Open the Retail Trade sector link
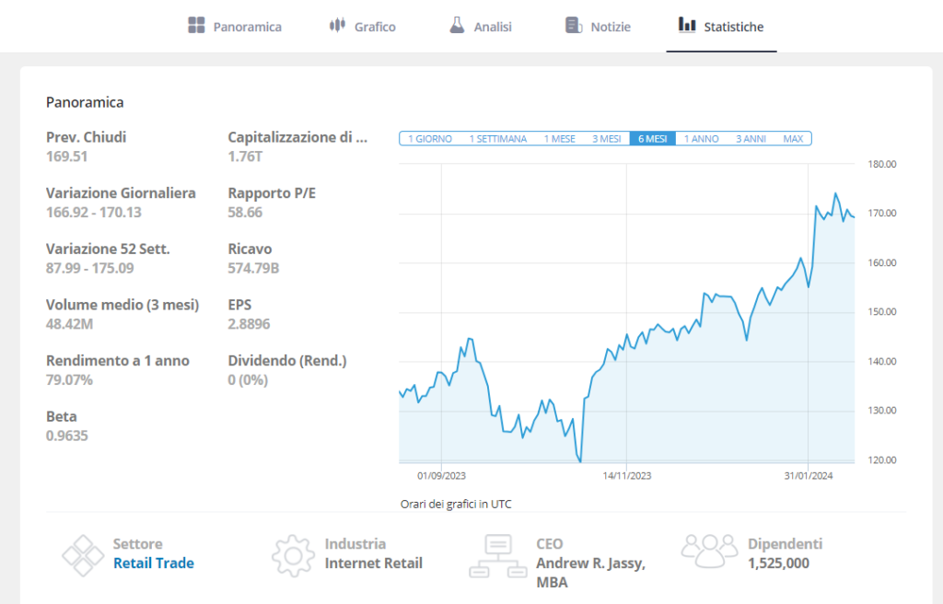The image size is (943, 604). coord(154,563)
